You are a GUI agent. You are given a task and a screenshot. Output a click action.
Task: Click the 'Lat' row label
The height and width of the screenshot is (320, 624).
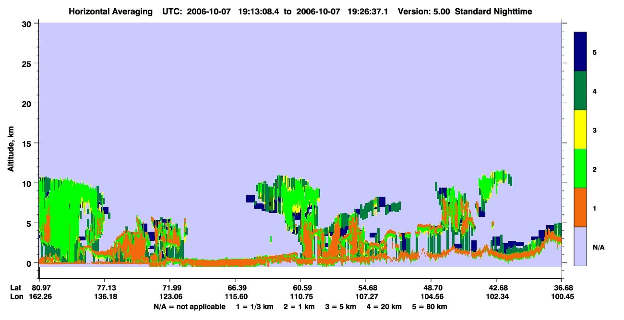pos(15,288)
